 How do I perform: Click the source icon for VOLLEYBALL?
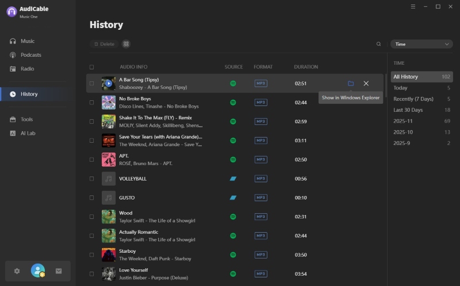[233, 179]
